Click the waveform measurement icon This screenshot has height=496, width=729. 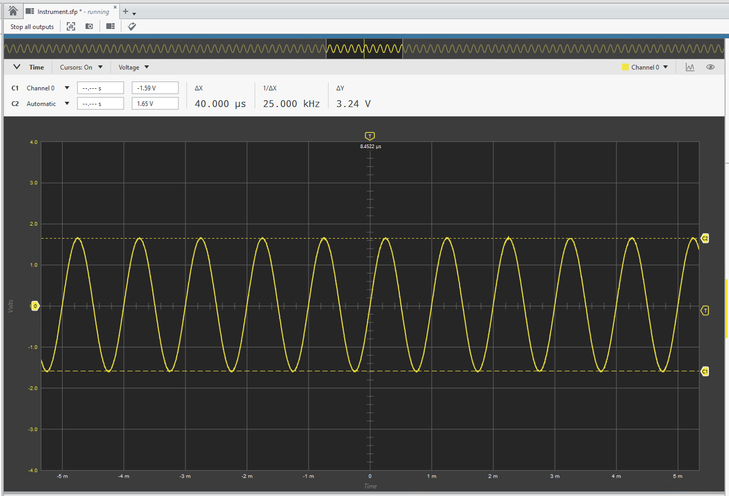[x=690, y=67]
